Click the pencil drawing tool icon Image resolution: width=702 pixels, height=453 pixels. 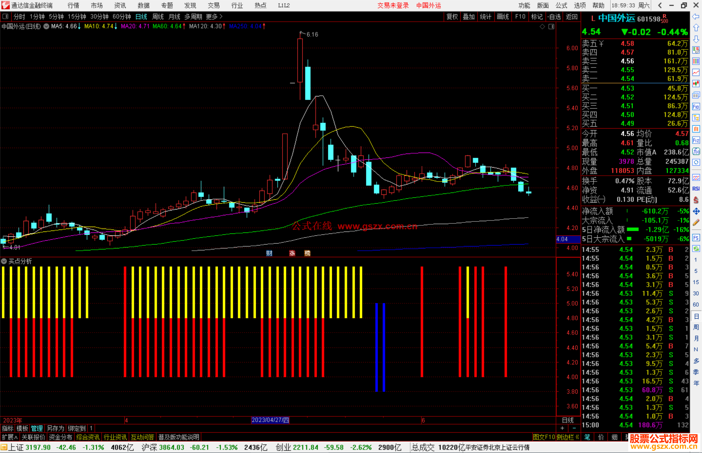point(696,222)
